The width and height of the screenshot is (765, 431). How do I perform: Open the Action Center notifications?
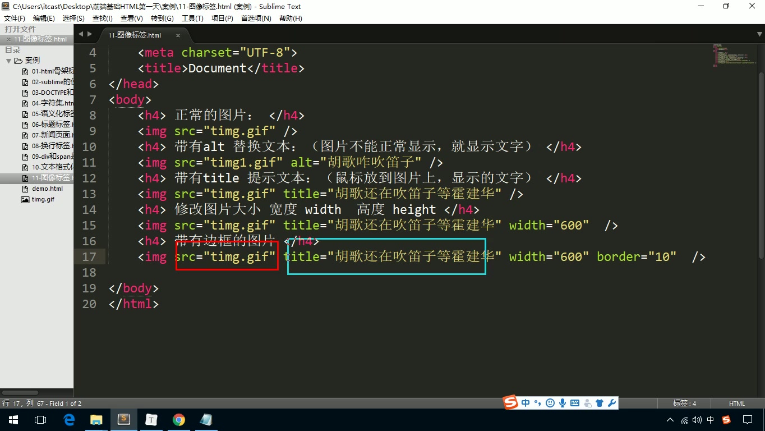coord(748,420)
